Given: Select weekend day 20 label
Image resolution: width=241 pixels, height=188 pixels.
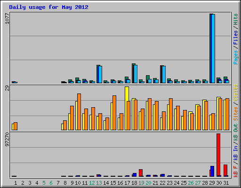Looking at the screenshot, I should pos(148,183).
